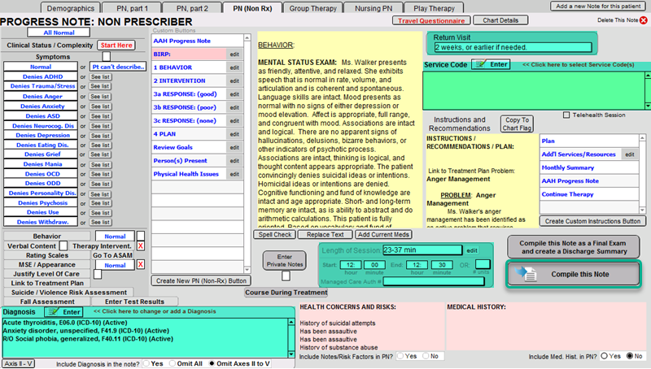
Task: Select the 2 INTERVENTION custom button
Action: pos(190,80)
